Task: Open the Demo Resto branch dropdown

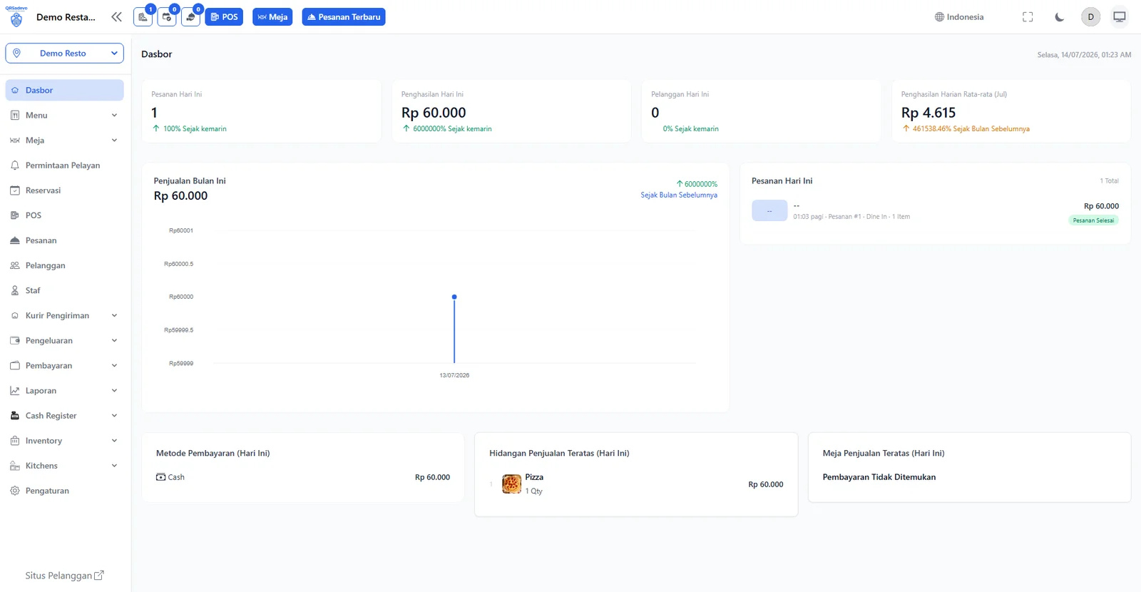Action: 65,53
